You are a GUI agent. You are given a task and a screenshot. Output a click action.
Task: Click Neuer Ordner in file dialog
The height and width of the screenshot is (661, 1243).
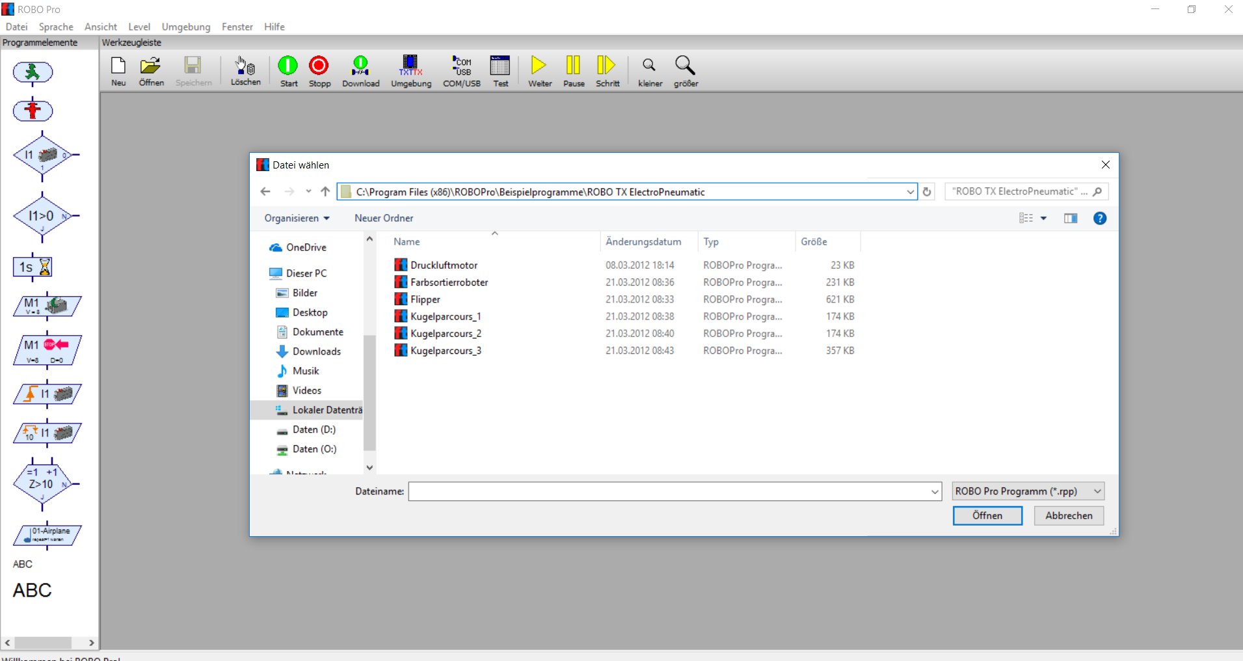click(x=384, y=218)
